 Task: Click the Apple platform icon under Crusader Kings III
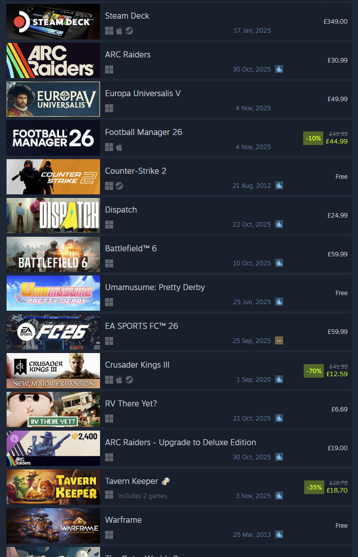pos(119,380)
